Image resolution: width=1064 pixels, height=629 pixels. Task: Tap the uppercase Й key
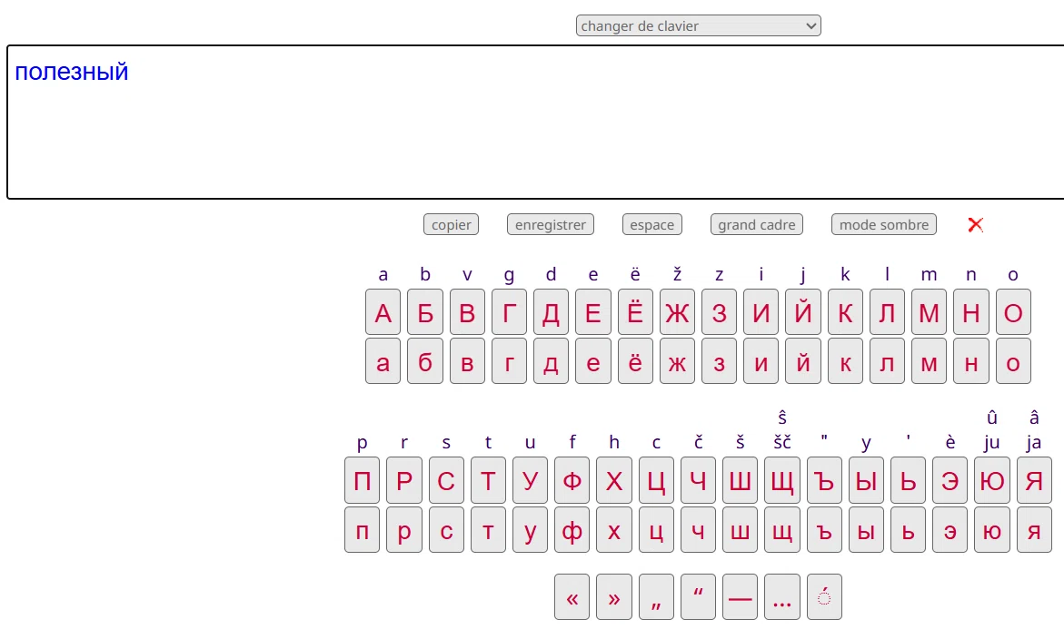click(802, 312)
